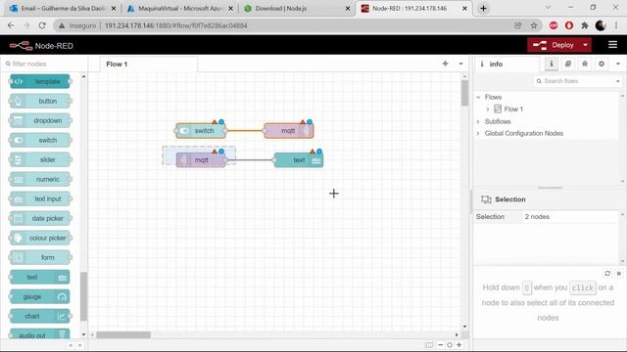Select the gauge node in palette
This screenshot has height=352, width=627.
(40, 296)
